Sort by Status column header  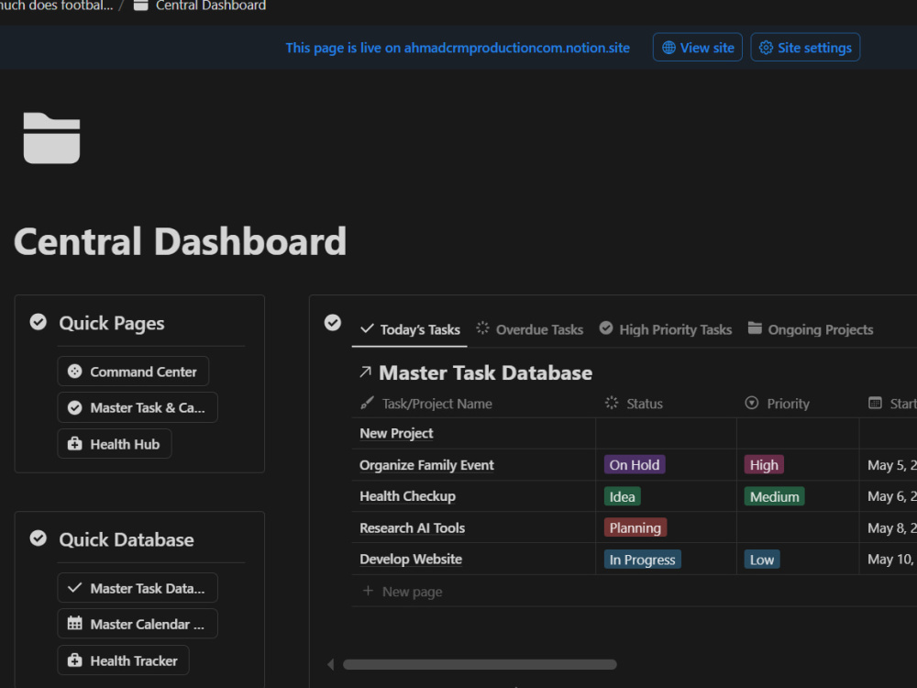pyautogui.click(x=634, y=404)
